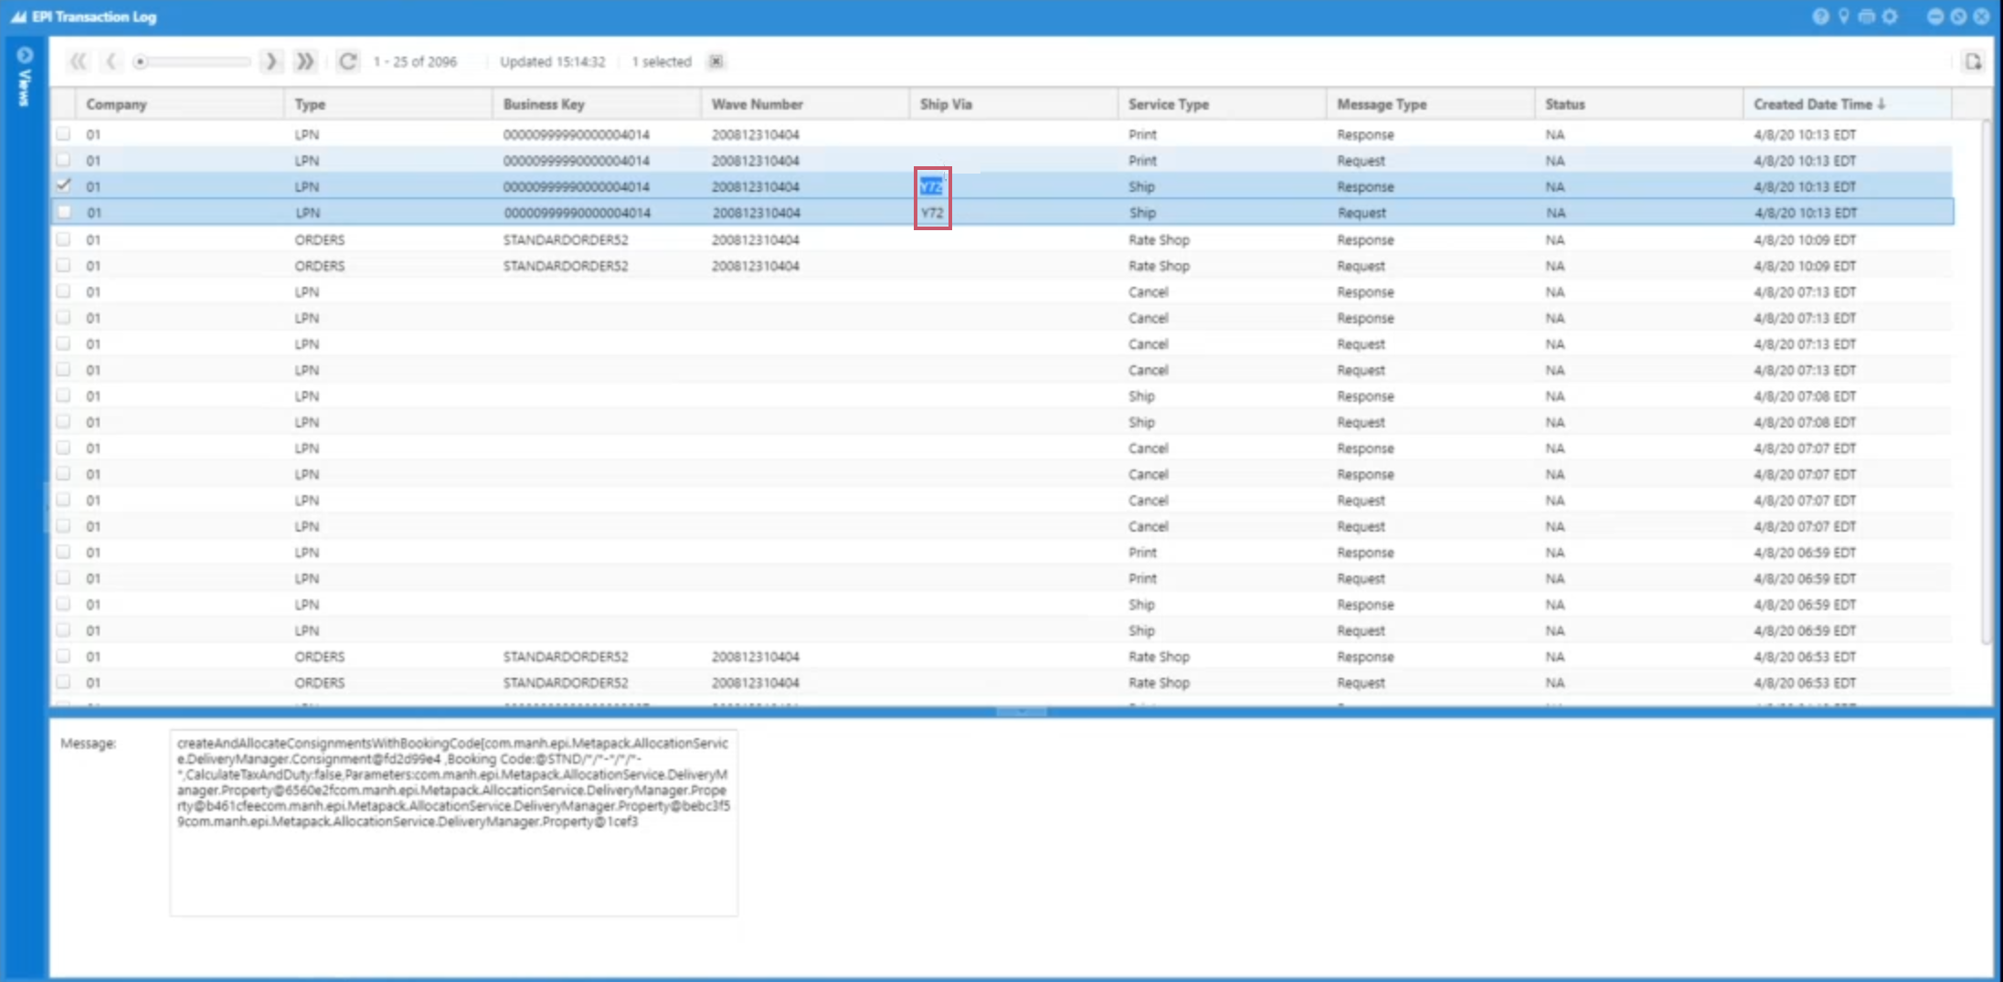Click the Manhattan logo in title bar
This screenshot has width=2003, height=982.
(x=18, y=16)
